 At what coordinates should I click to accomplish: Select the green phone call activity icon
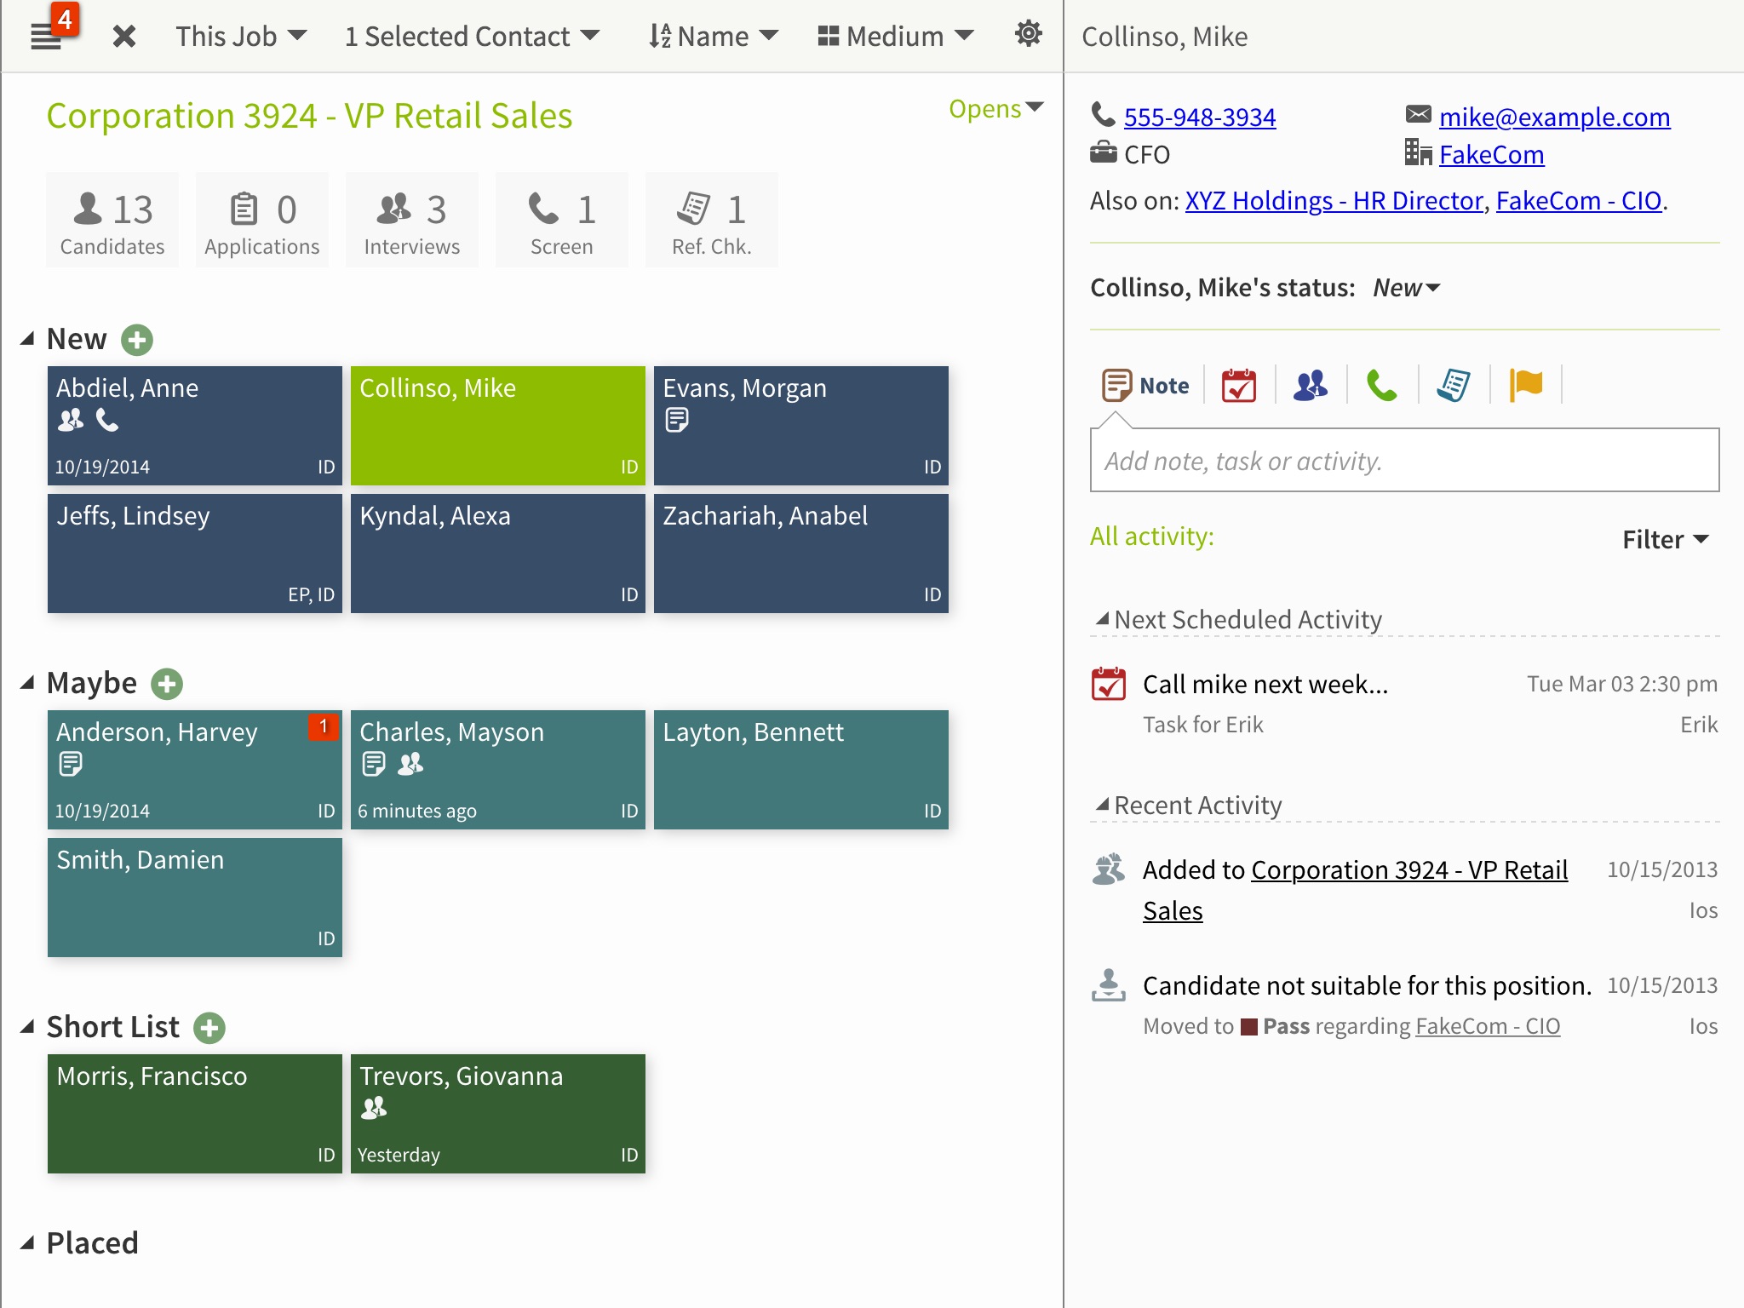click(x=1381, y=386)
